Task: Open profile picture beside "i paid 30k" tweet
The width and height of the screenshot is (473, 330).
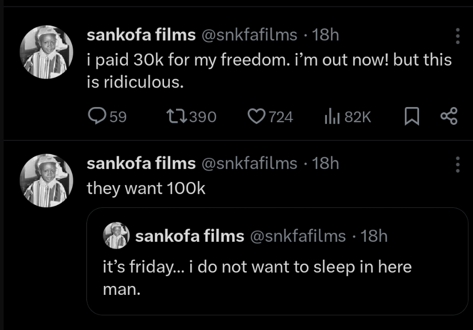Action: click(46, 52)
